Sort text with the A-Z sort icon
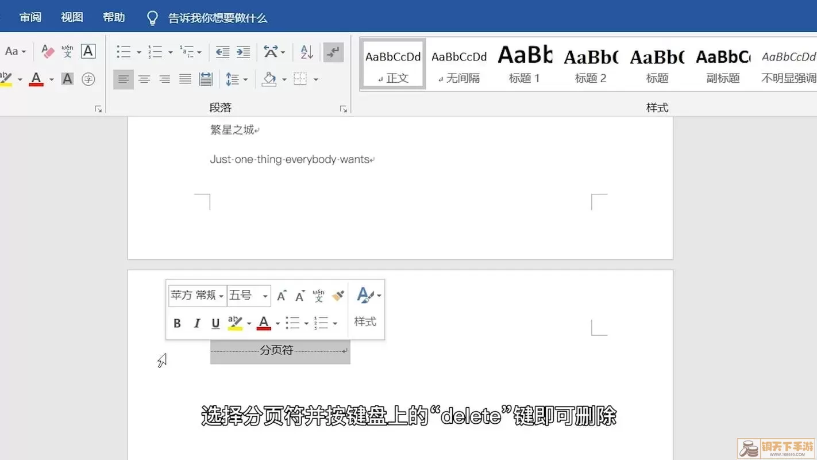This screenshot has width=817, height=460. [x=307, y=52]
